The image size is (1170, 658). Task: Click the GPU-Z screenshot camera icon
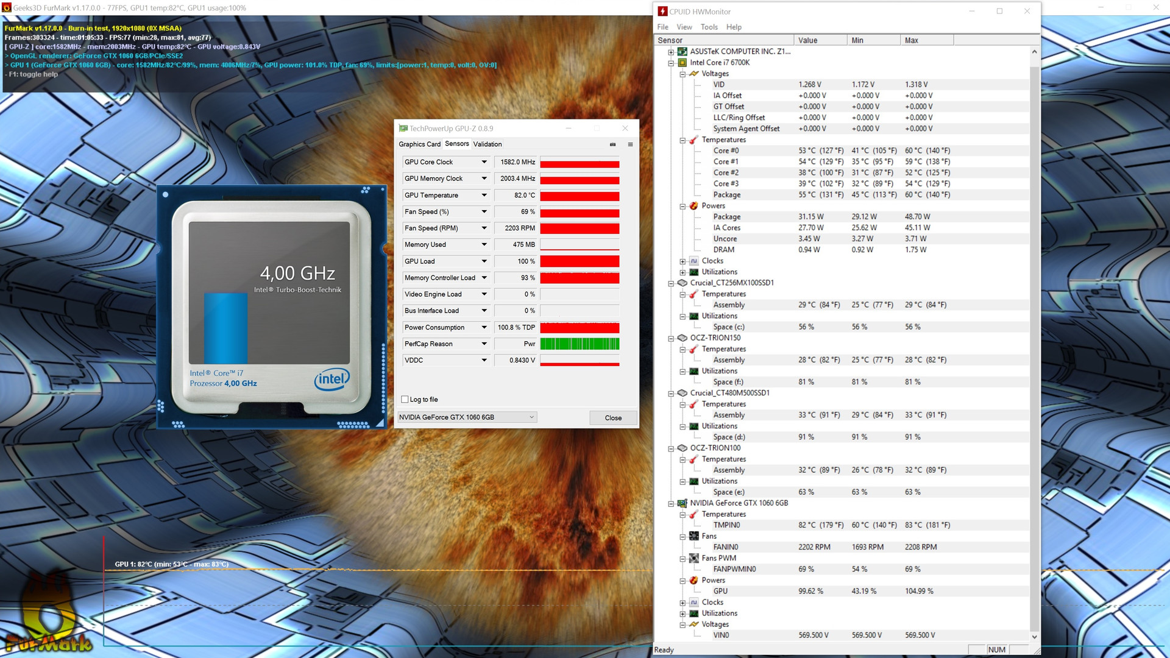click(x=612, y=144)
